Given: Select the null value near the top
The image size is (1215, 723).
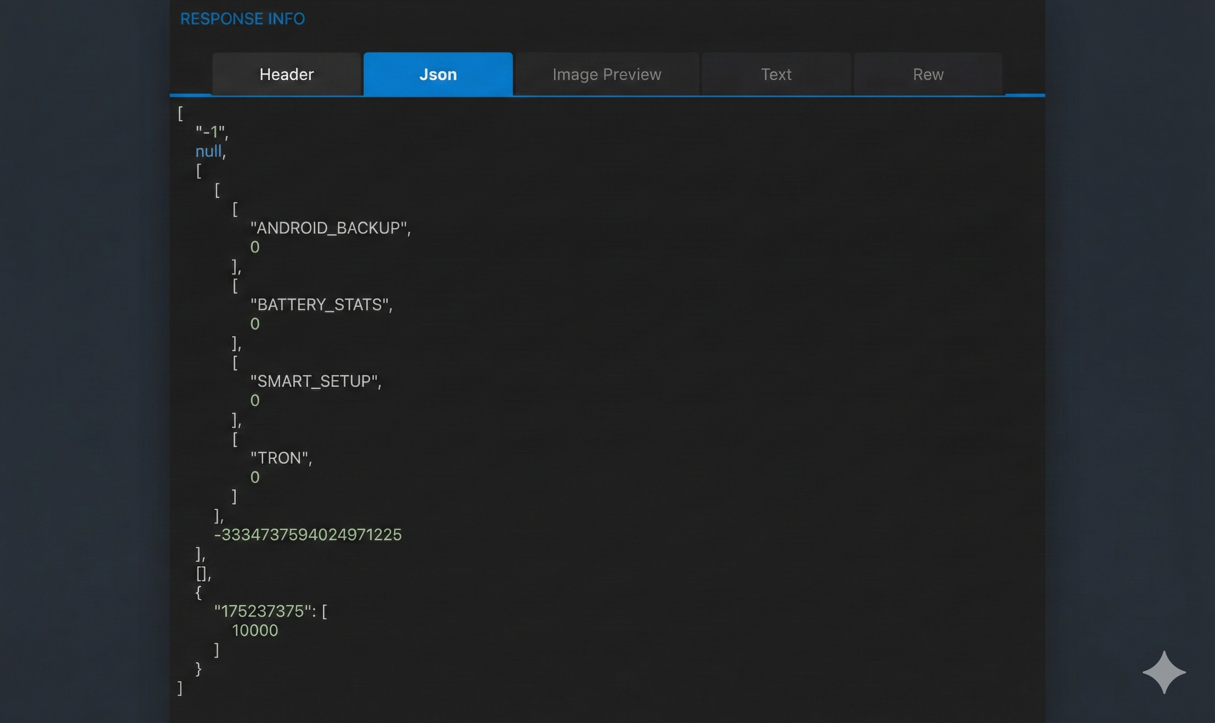Looking at the screenshot, I should (208, 151).
